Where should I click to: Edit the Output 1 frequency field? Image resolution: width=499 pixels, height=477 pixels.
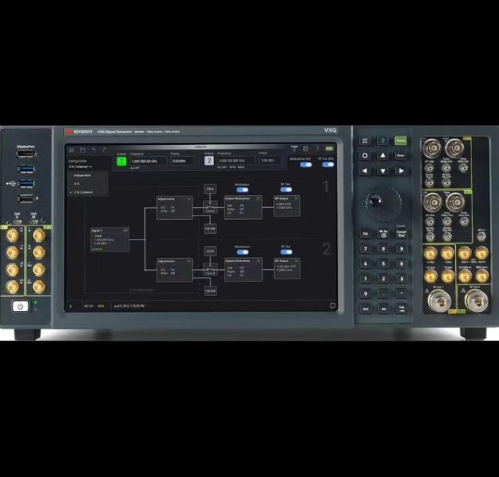pos(148,161)
